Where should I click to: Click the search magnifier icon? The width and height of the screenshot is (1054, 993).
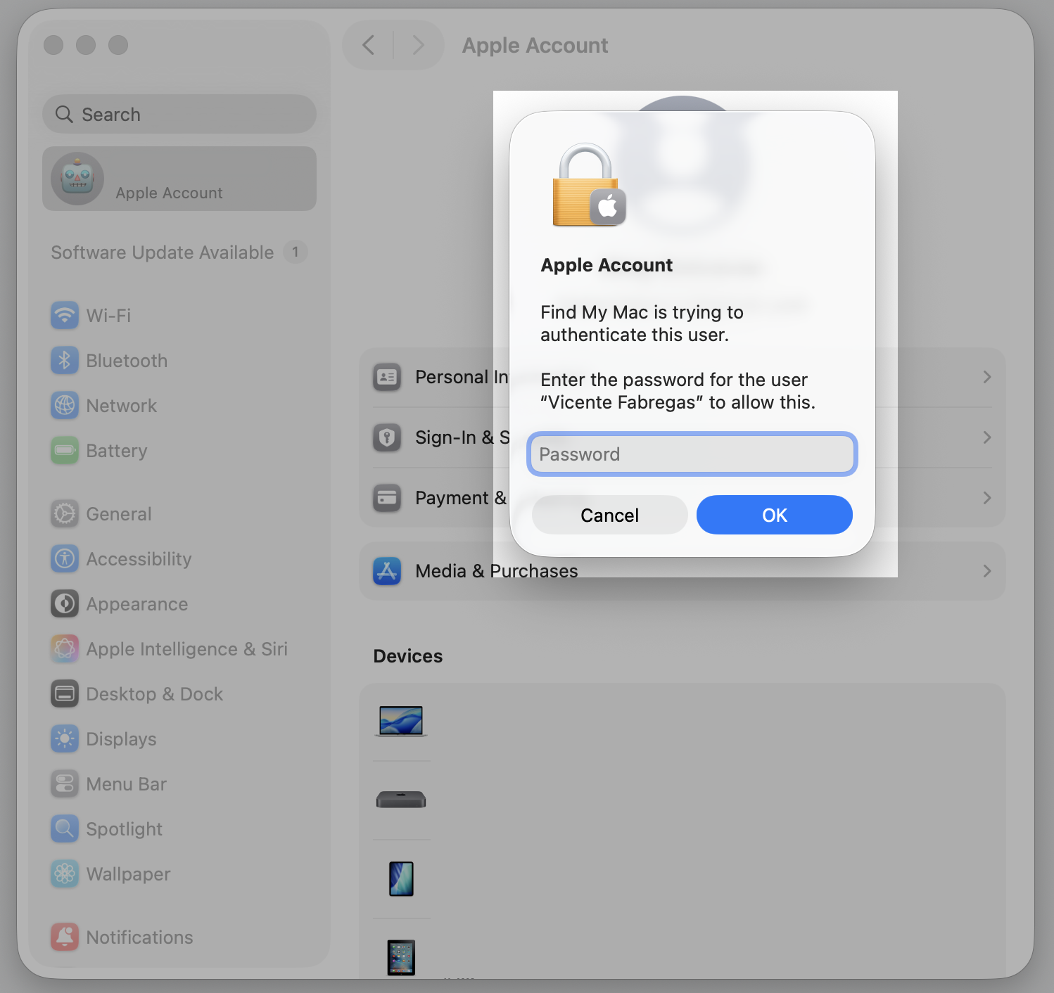(64, 114)
